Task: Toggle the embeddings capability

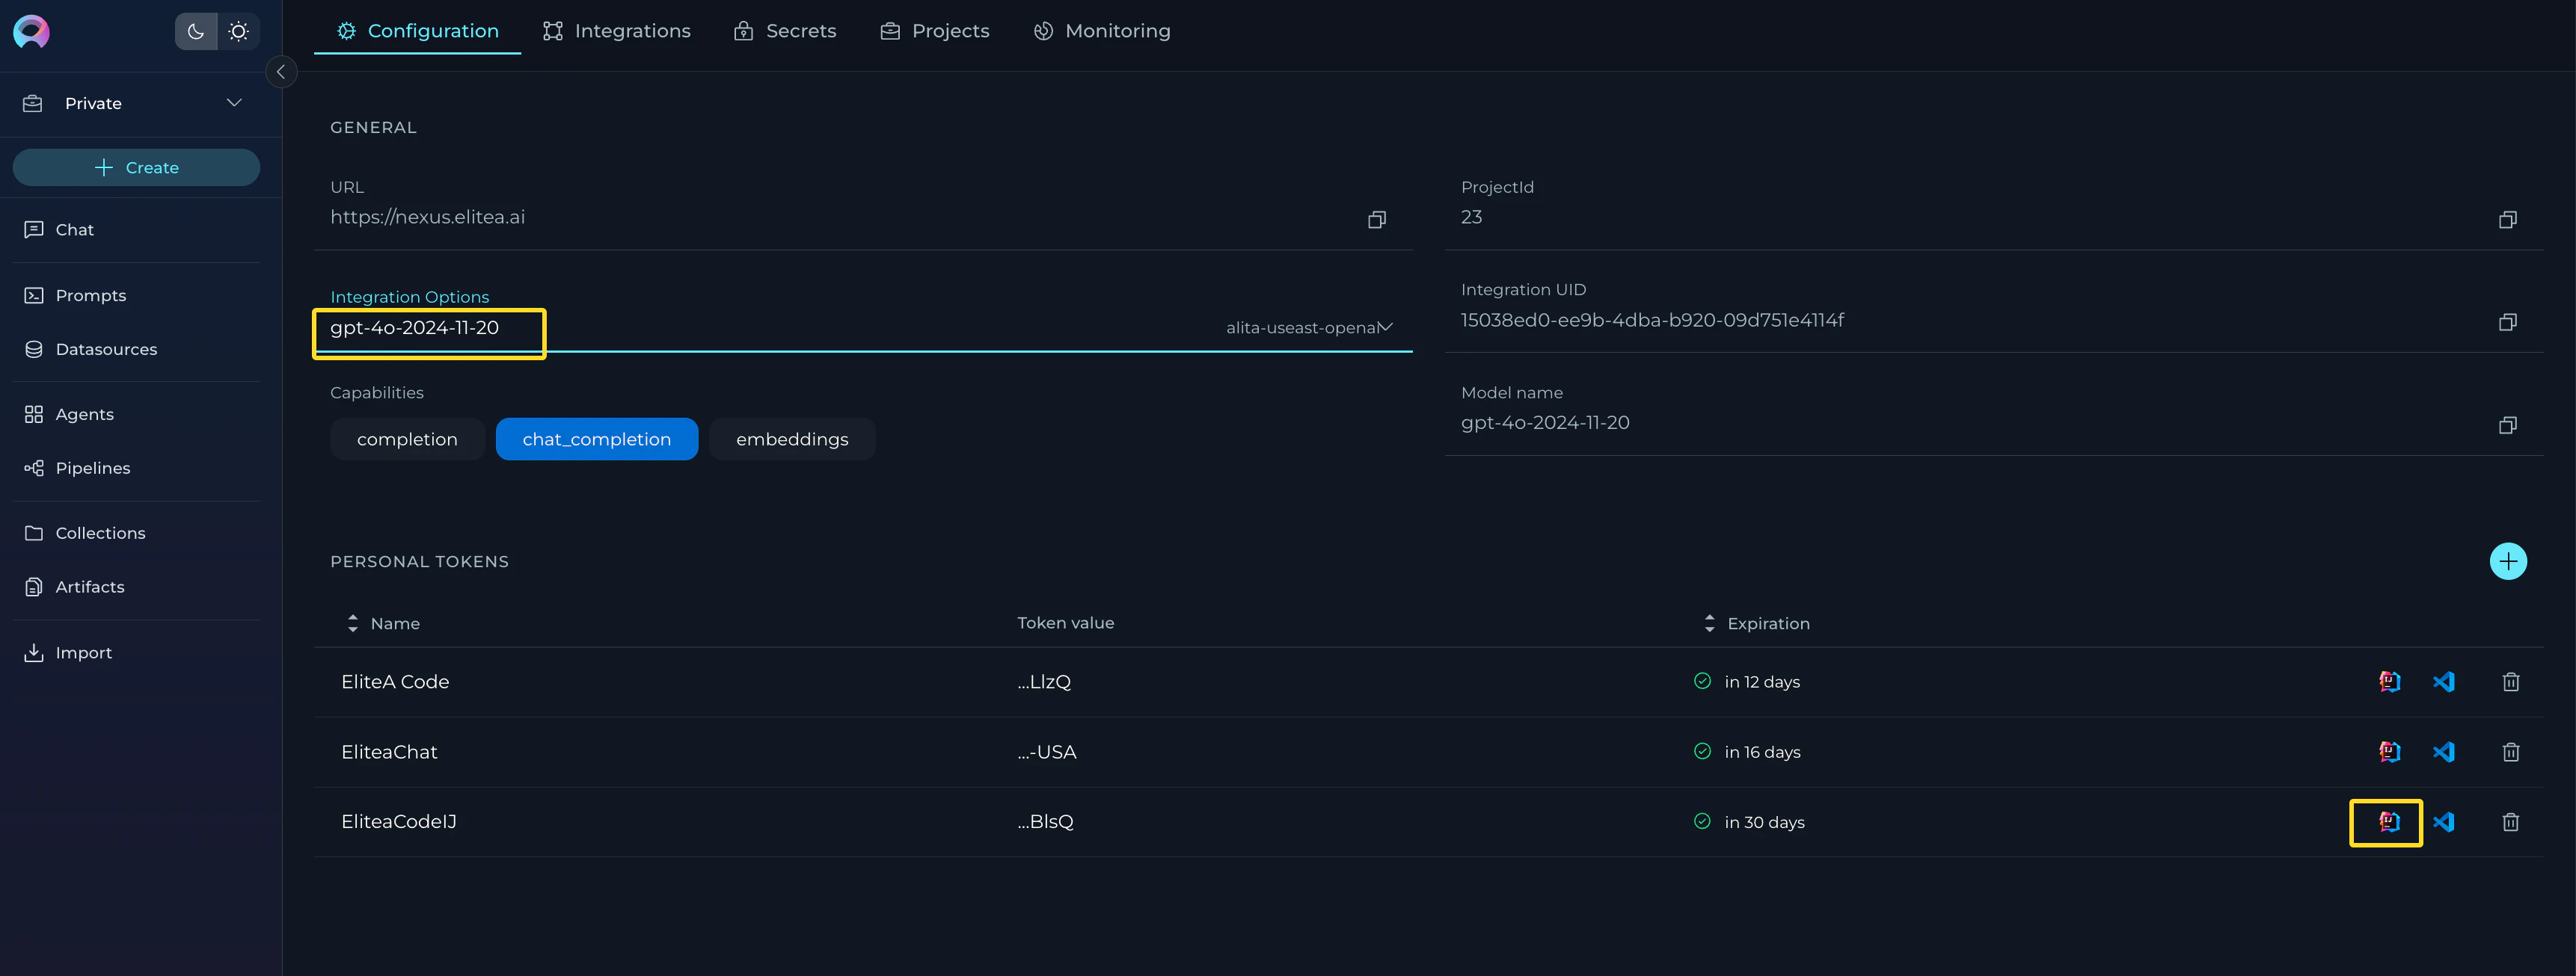Action: coord(792,439)
